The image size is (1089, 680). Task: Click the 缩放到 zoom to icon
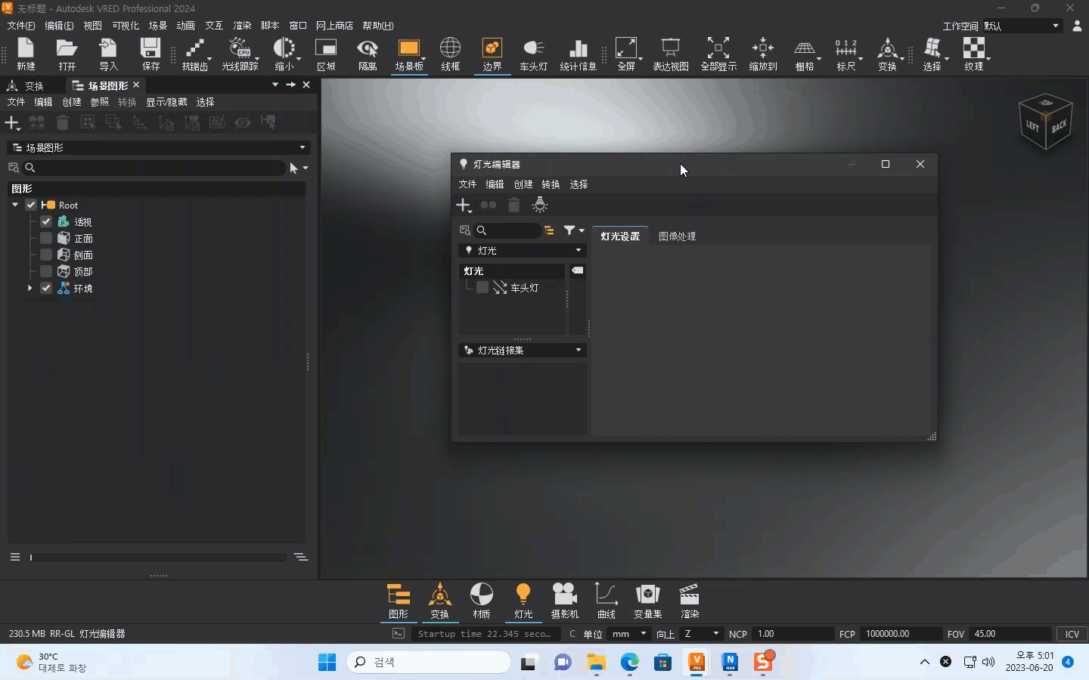point(763,54)
